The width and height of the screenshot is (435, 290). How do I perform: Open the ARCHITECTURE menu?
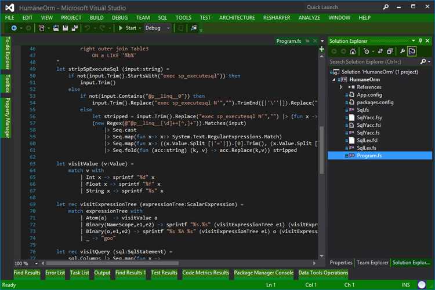(x=237, y=18)
